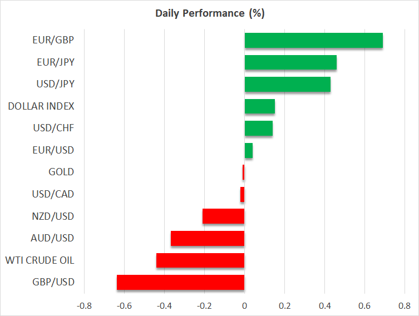
Task: Click the red AUD/USD bar
Action: click(x=208, y=238)
